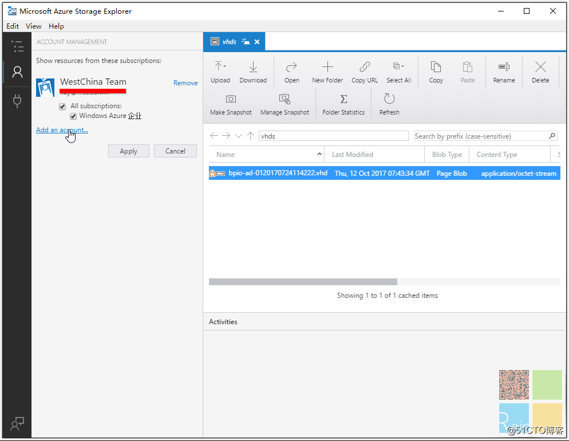Click the application/octet-stream content type cell
Image resolution: width=569 pixels, height=441 pixels.
[x=519, y=174]
